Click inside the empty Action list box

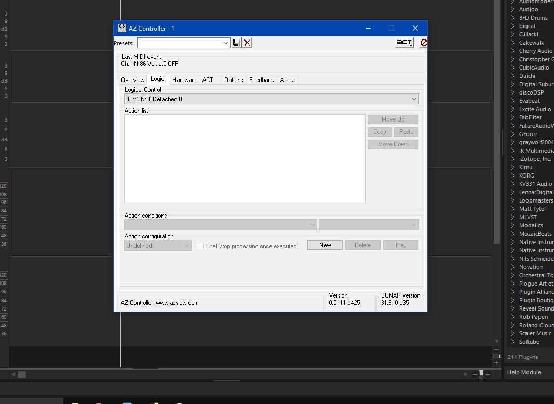pyautogui.click(x=245, y=158)
